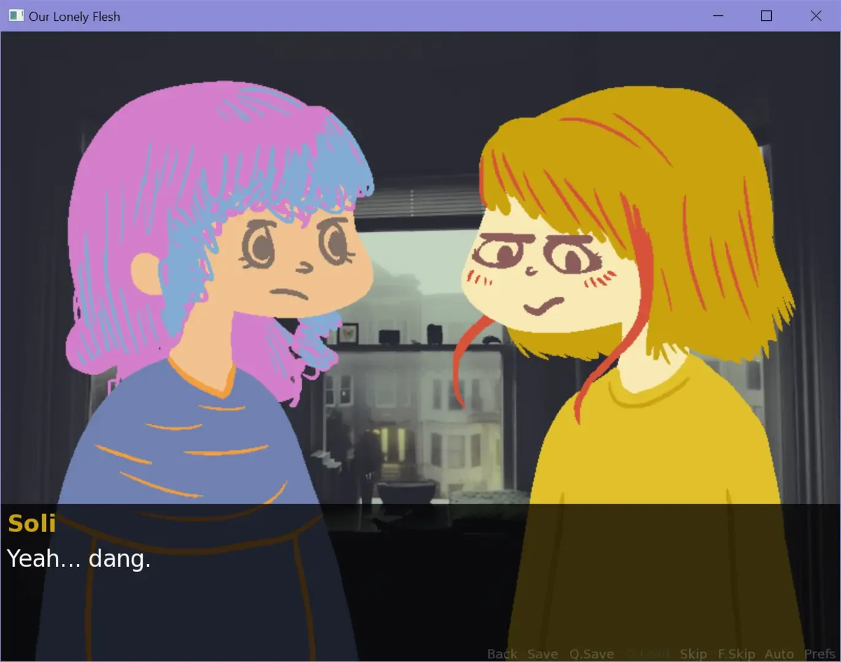Click Soli's speaker name label
This screenshot has width=841, height=662.
(x=32, y=523)
